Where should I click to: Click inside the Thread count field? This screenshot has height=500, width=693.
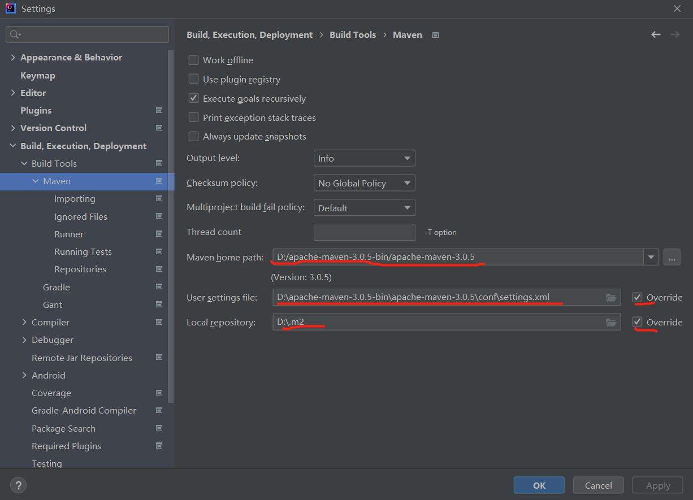364,232
